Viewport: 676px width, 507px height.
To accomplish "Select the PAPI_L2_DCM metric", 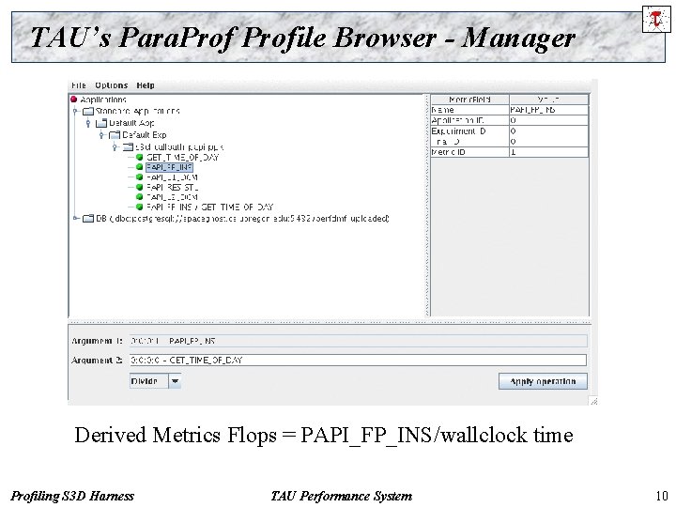I will [x=172, y=197].
